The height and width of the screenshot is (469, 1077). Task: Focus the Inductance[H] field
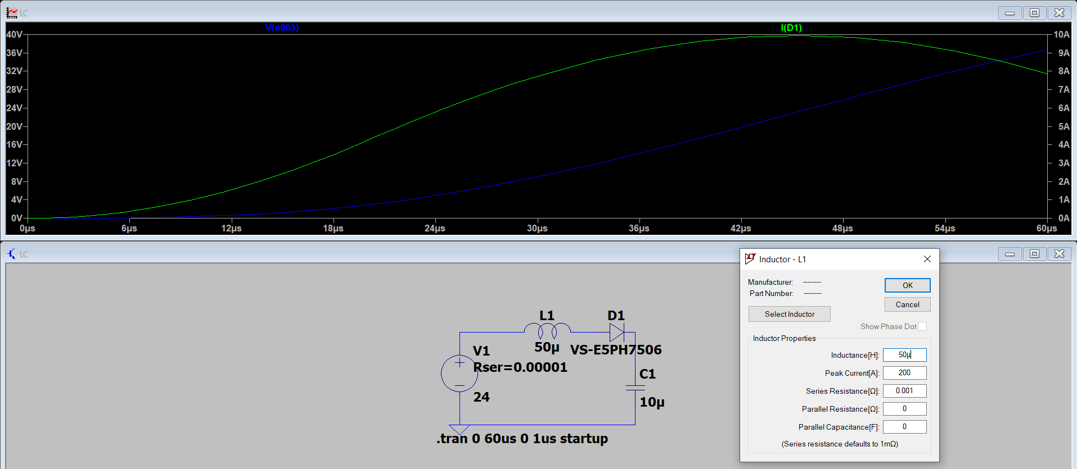904,355
